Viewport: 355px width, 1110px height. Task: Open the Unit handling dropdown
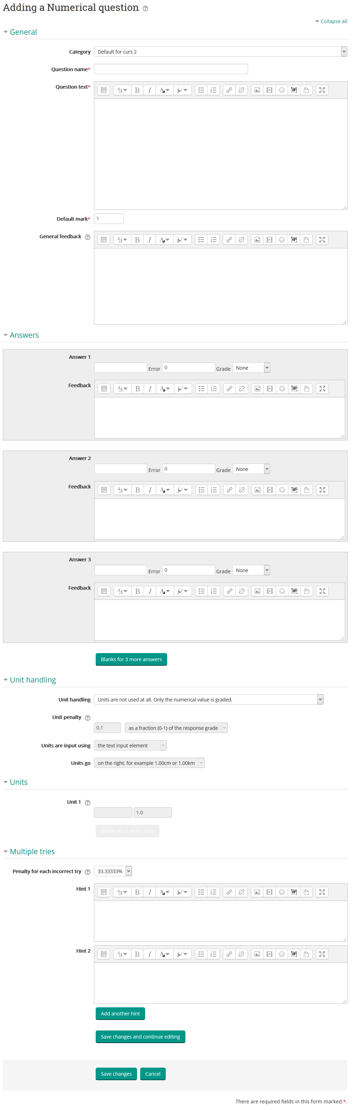coord(209,699)
